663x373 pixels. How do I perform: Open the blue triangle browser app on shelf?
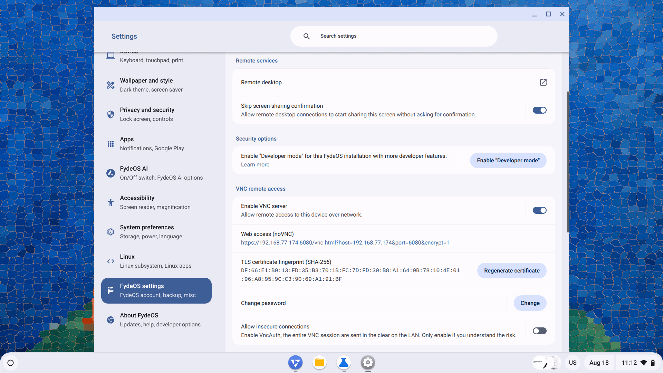click(x=295, y=363)
